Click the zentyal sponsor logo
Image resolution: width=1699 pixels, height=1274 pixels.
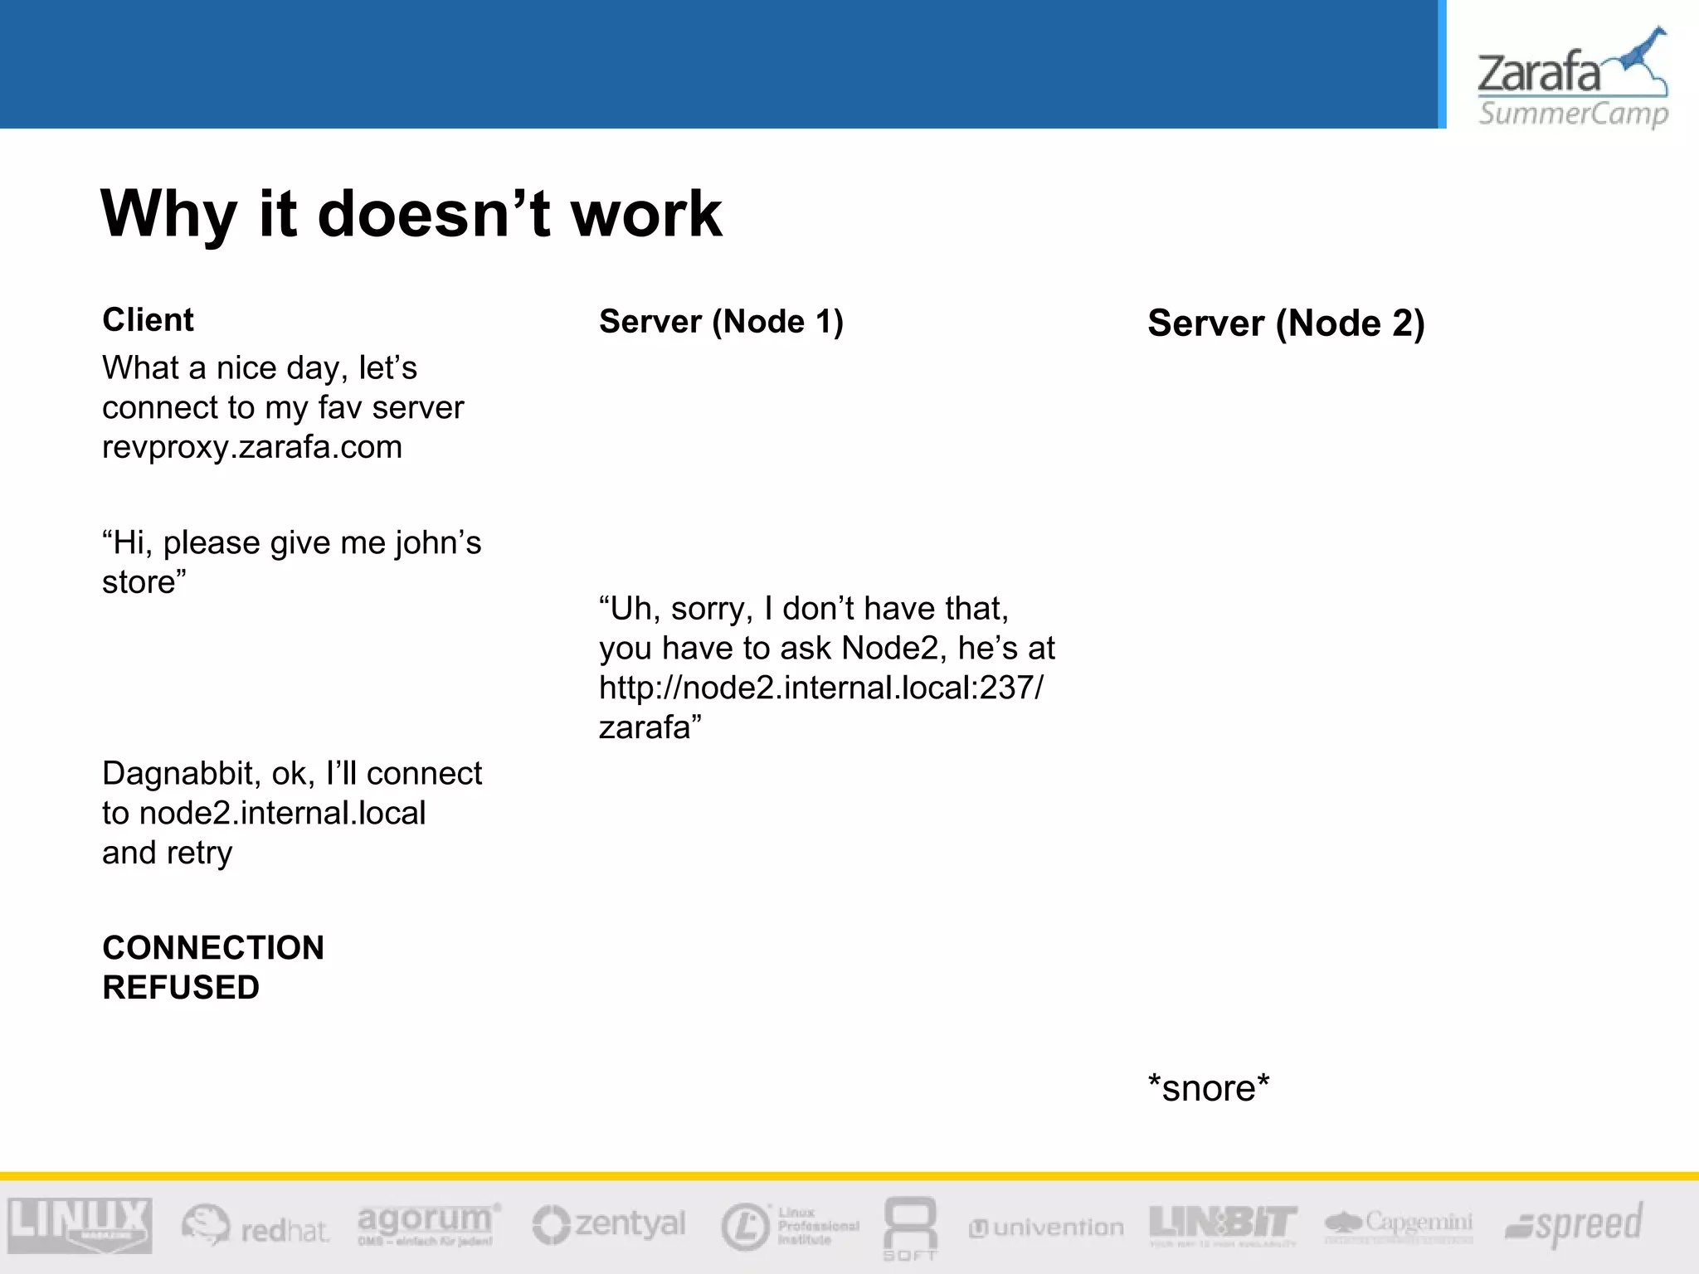coord(609,1224)
